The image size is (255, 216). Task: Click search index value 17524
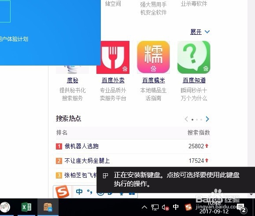(x=196, y=161)
